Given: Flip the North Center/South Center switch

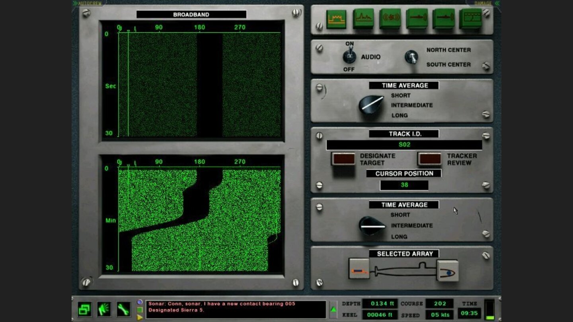Looking at the screenshot, I should [x=411, y=57].
